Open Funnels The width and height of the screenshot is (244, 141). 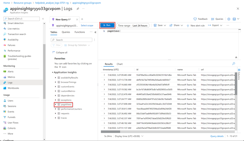coord(12,117)
